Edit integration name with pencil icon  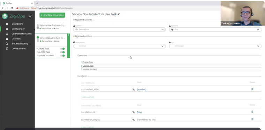coord(119,14)
